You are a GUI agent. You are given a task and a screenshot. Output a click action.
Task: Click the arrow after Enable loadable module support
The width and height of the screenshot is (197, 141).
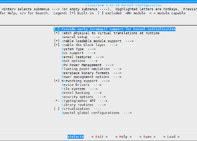point(130,41)
